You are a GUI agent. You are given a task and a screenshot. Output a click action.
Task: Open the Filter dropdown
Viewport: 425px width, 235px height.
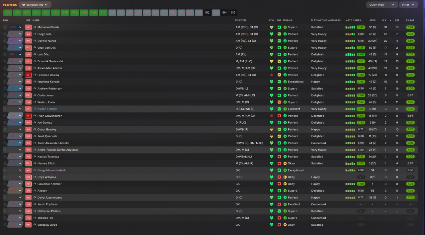(x=408, y=5)
